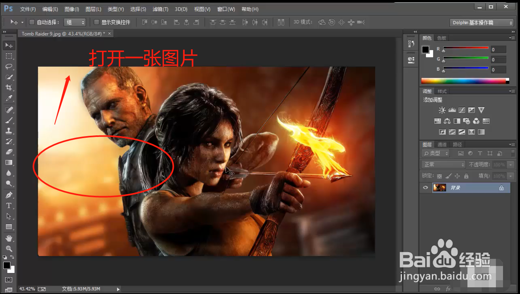520x294 pixels.
Task: Open the Dolphin 基本操作篇 workspace dropdown
Action: tap(482, 22)
